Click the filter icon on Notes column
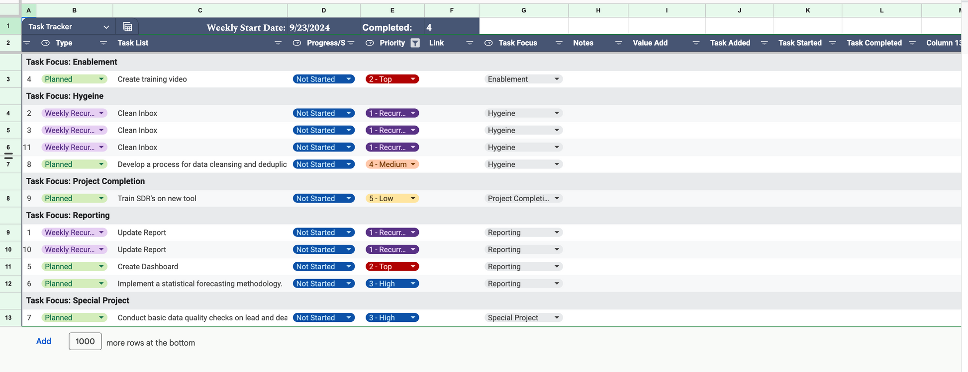This screenshot has width=968, height=372. (x=618, y=43)
